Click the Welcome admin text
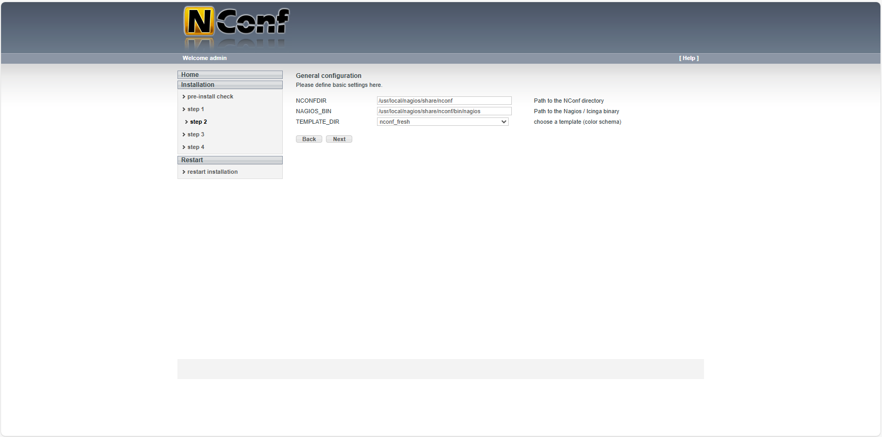The height and width of the screenshot is (437, 882). 204,58
